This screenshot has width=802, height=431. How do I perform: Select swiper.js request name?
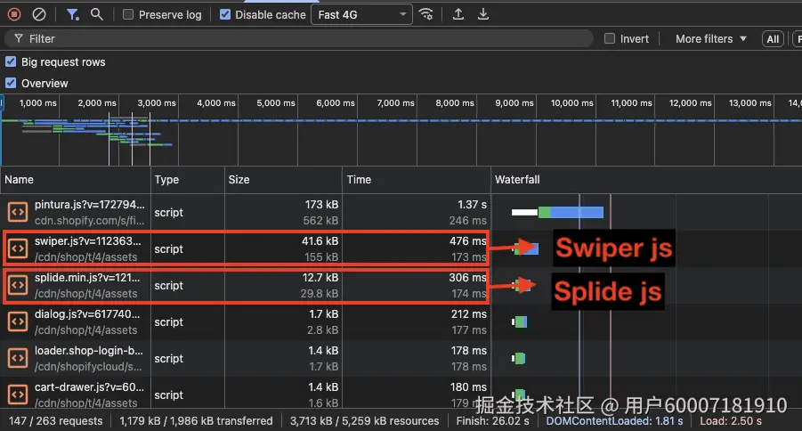[87, 241]
